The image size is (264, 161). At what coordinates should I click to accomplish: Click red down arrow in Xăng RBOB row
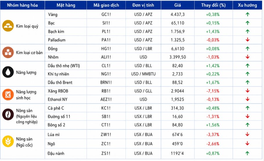click(247, 91)
